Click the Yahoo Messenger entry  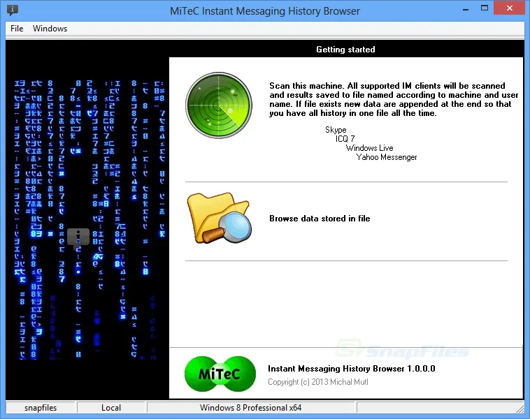click(x=387, y=157)
